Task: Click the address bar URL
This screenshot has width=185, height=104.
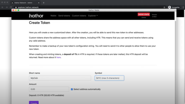Action: tap(28, 7)
